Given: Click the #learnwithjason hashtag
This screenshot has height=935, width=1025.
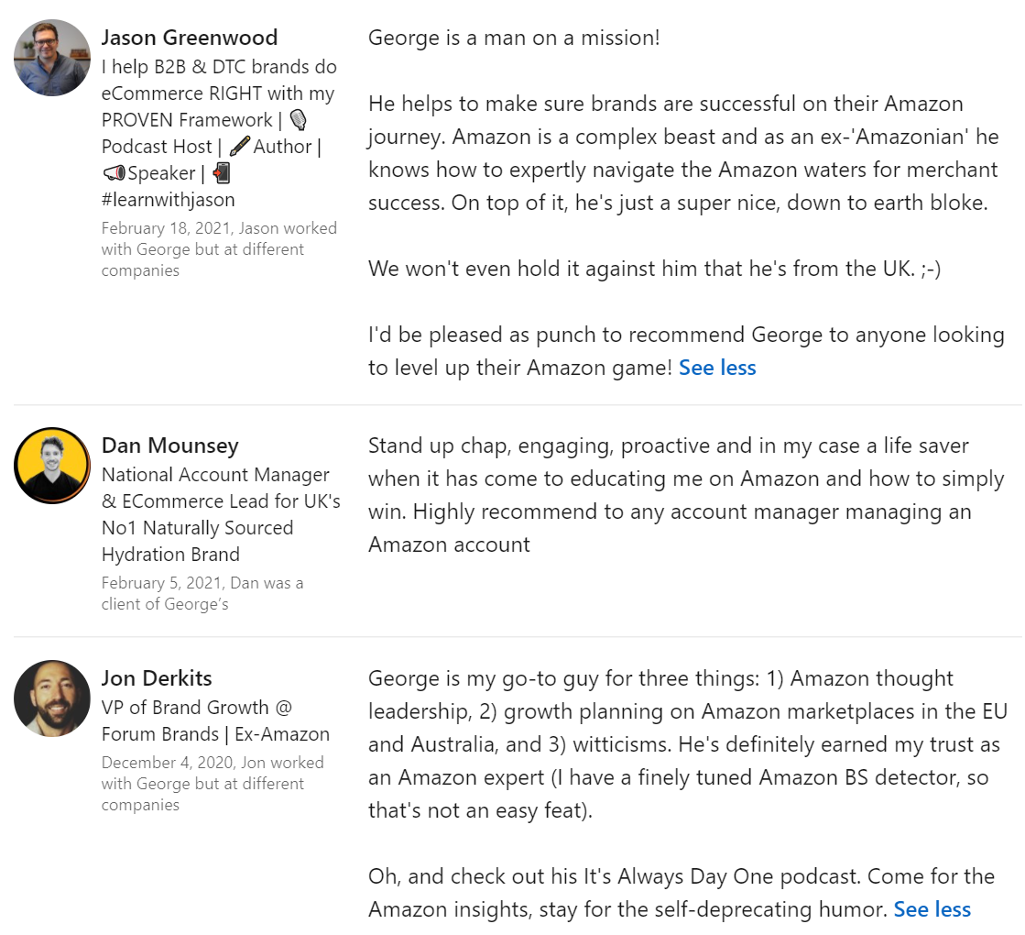Looking at the screenshot, I should point(168,200).
